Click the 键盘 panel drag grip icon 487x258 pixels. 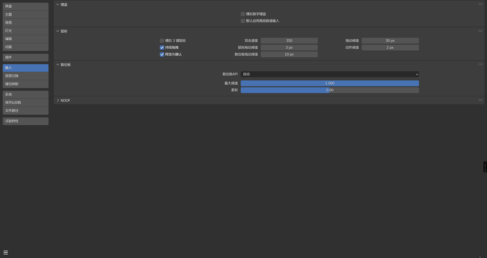click(x=480, y=4)
